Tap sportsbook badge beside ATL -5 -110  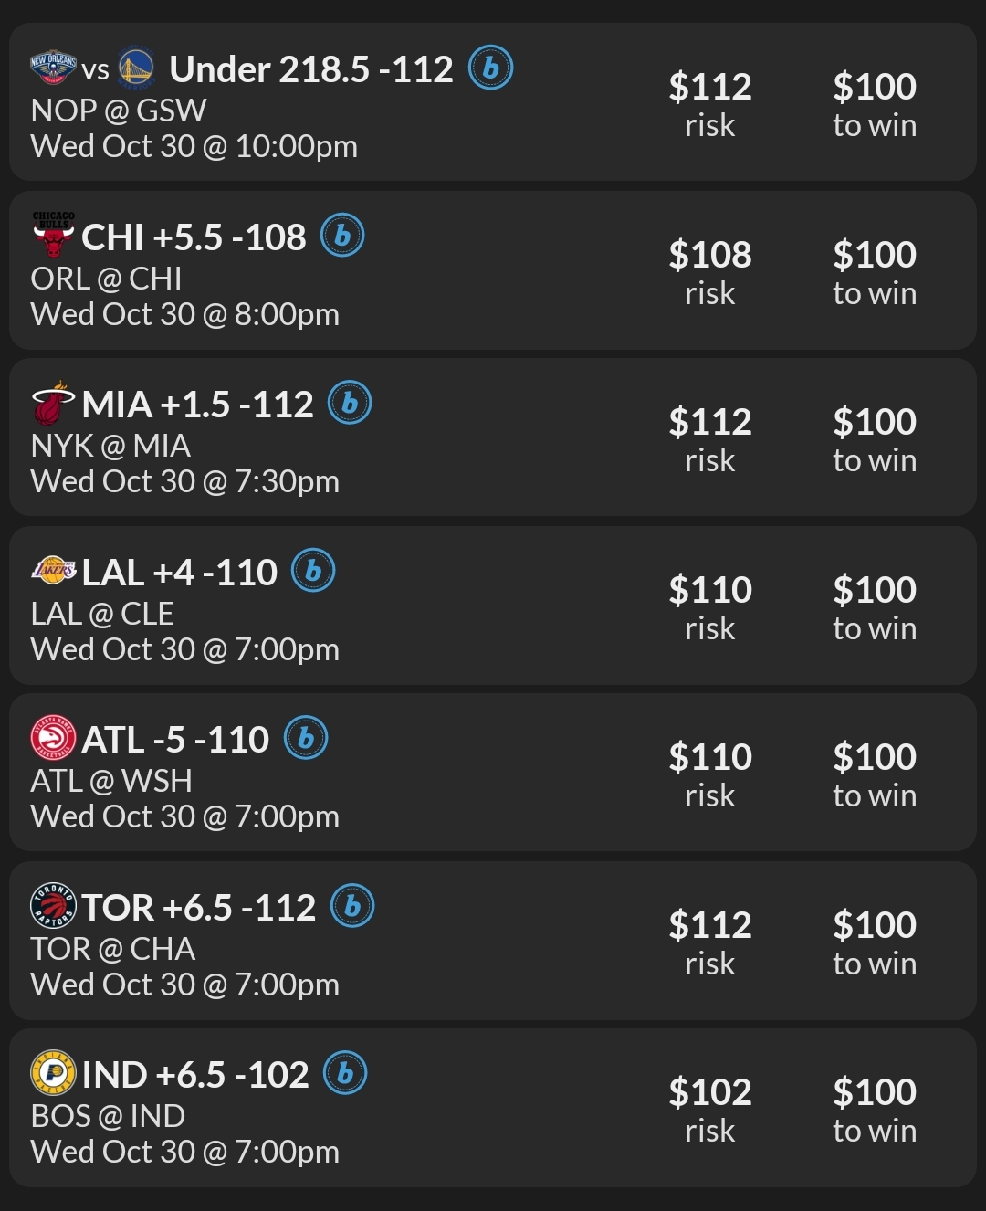306,739
